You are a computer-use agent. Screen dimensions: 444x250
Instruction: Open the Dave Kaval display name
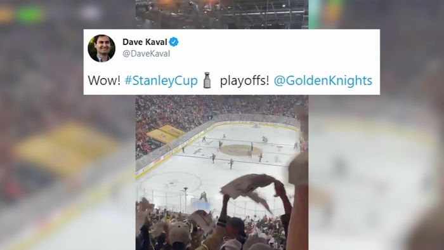145,42
